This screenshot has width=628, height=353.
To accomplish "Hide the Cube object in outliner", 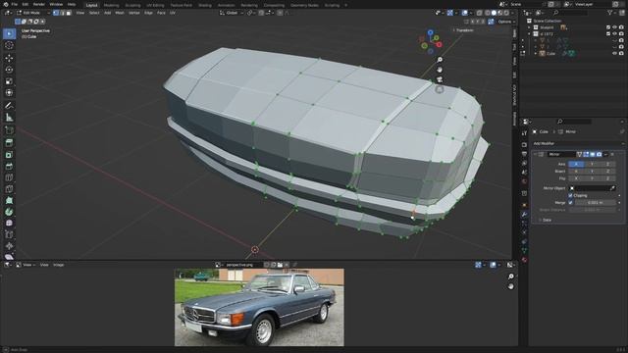I will point(614,53).
